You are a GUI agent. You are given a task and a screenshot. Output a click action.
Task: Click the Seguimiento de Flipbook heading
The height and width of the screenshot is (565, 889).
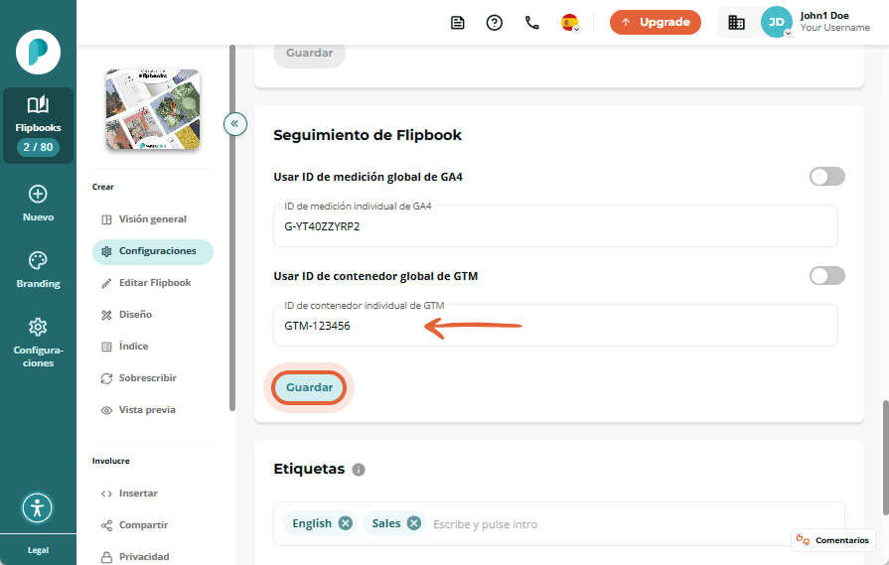point(368,135)
